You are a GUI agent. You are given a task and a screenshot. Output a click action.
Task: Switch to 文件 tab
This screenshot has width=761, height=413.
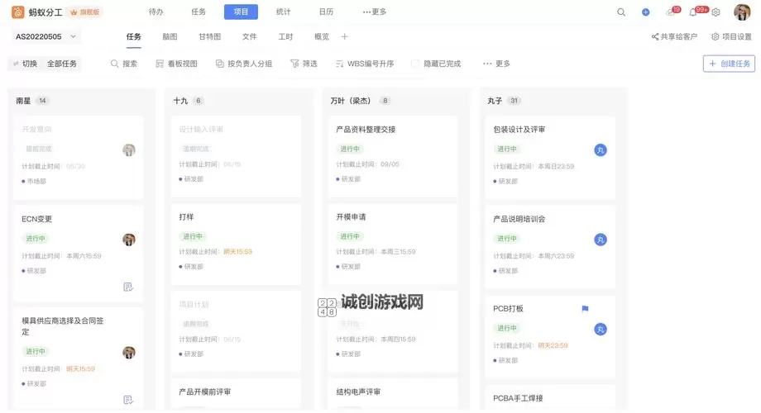click(x=250, y=36)
